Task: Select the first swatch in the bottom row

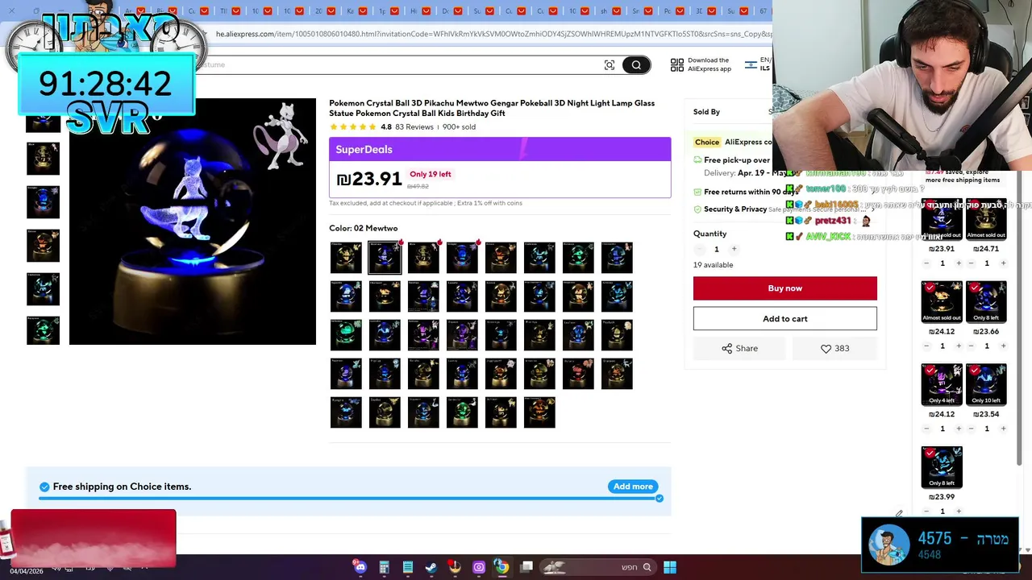Action: (346, 412)
